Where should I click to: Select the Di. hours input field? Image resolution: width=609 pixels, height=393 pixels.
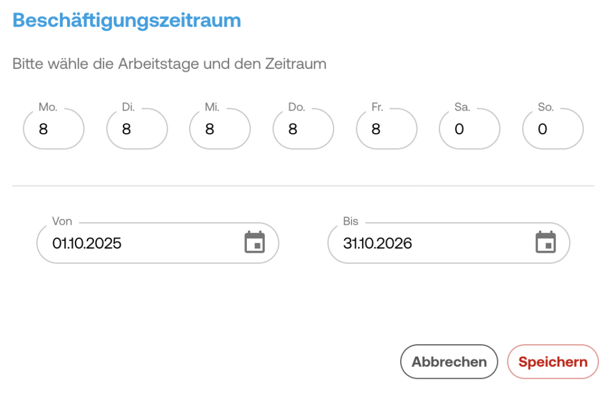tap(137, 129)
